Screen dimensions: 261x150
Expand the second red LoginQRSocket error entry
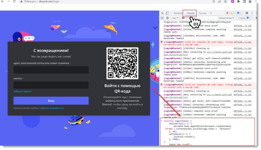pos(165,85)
